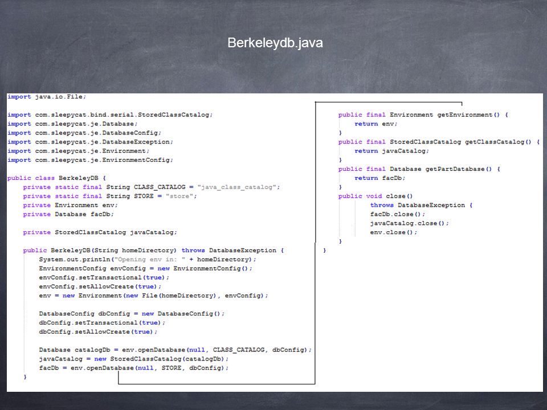This screenshot has width=547, height=410.
Task: Click the getPartDatabase() method signature
Action: pyautogui.click(x=419, y=169)
